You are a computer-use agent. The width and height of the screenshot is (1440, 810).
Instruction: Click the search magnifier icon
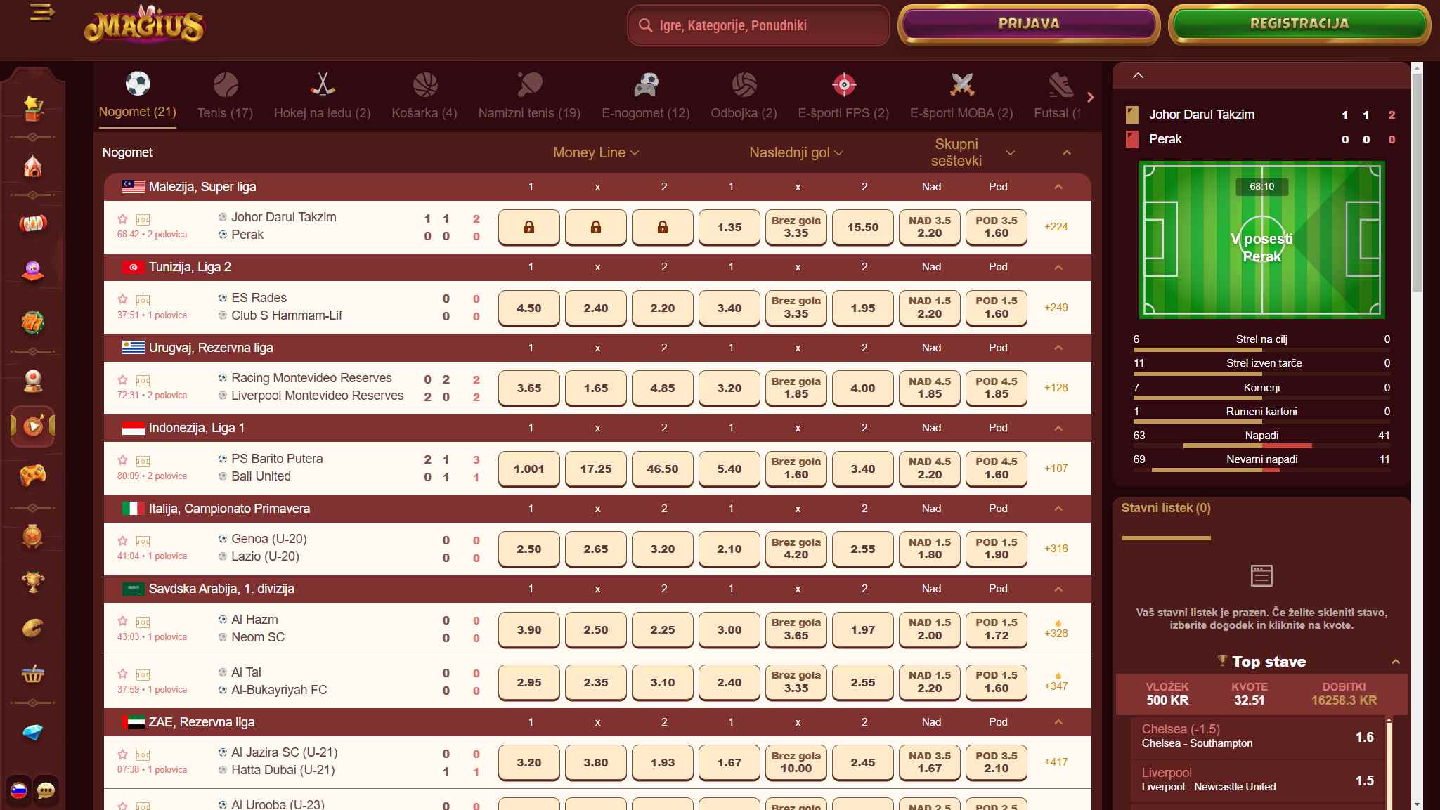(x=645, y=25)
